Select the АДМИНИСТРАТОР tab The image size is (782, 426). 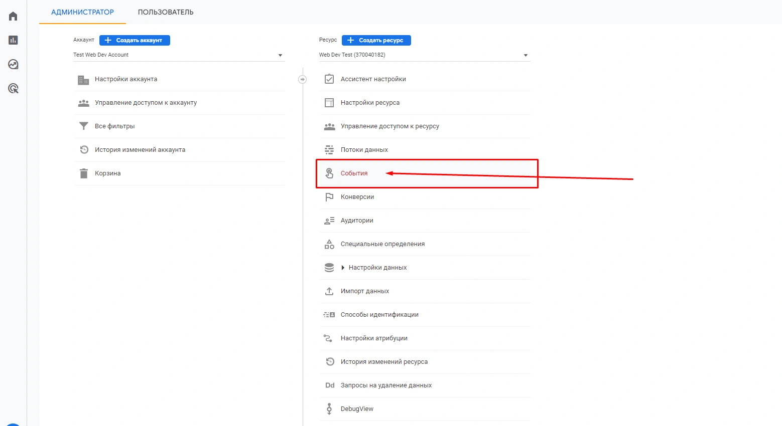coord(82,12)
